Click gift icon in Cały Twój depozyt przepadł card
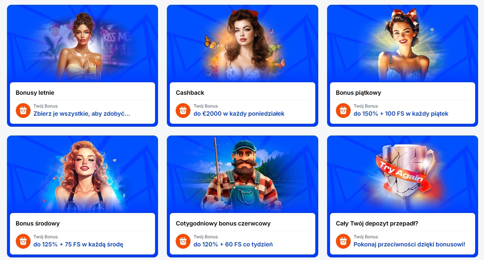 tap(343, 241)
